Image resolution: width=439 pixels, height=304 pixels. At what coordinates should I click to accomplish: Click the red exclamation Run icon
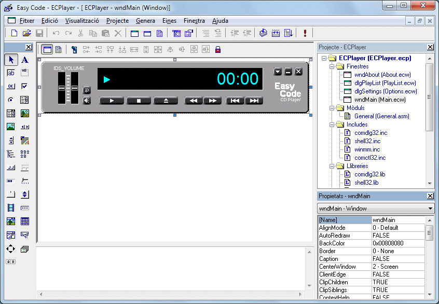pos(305,33)
